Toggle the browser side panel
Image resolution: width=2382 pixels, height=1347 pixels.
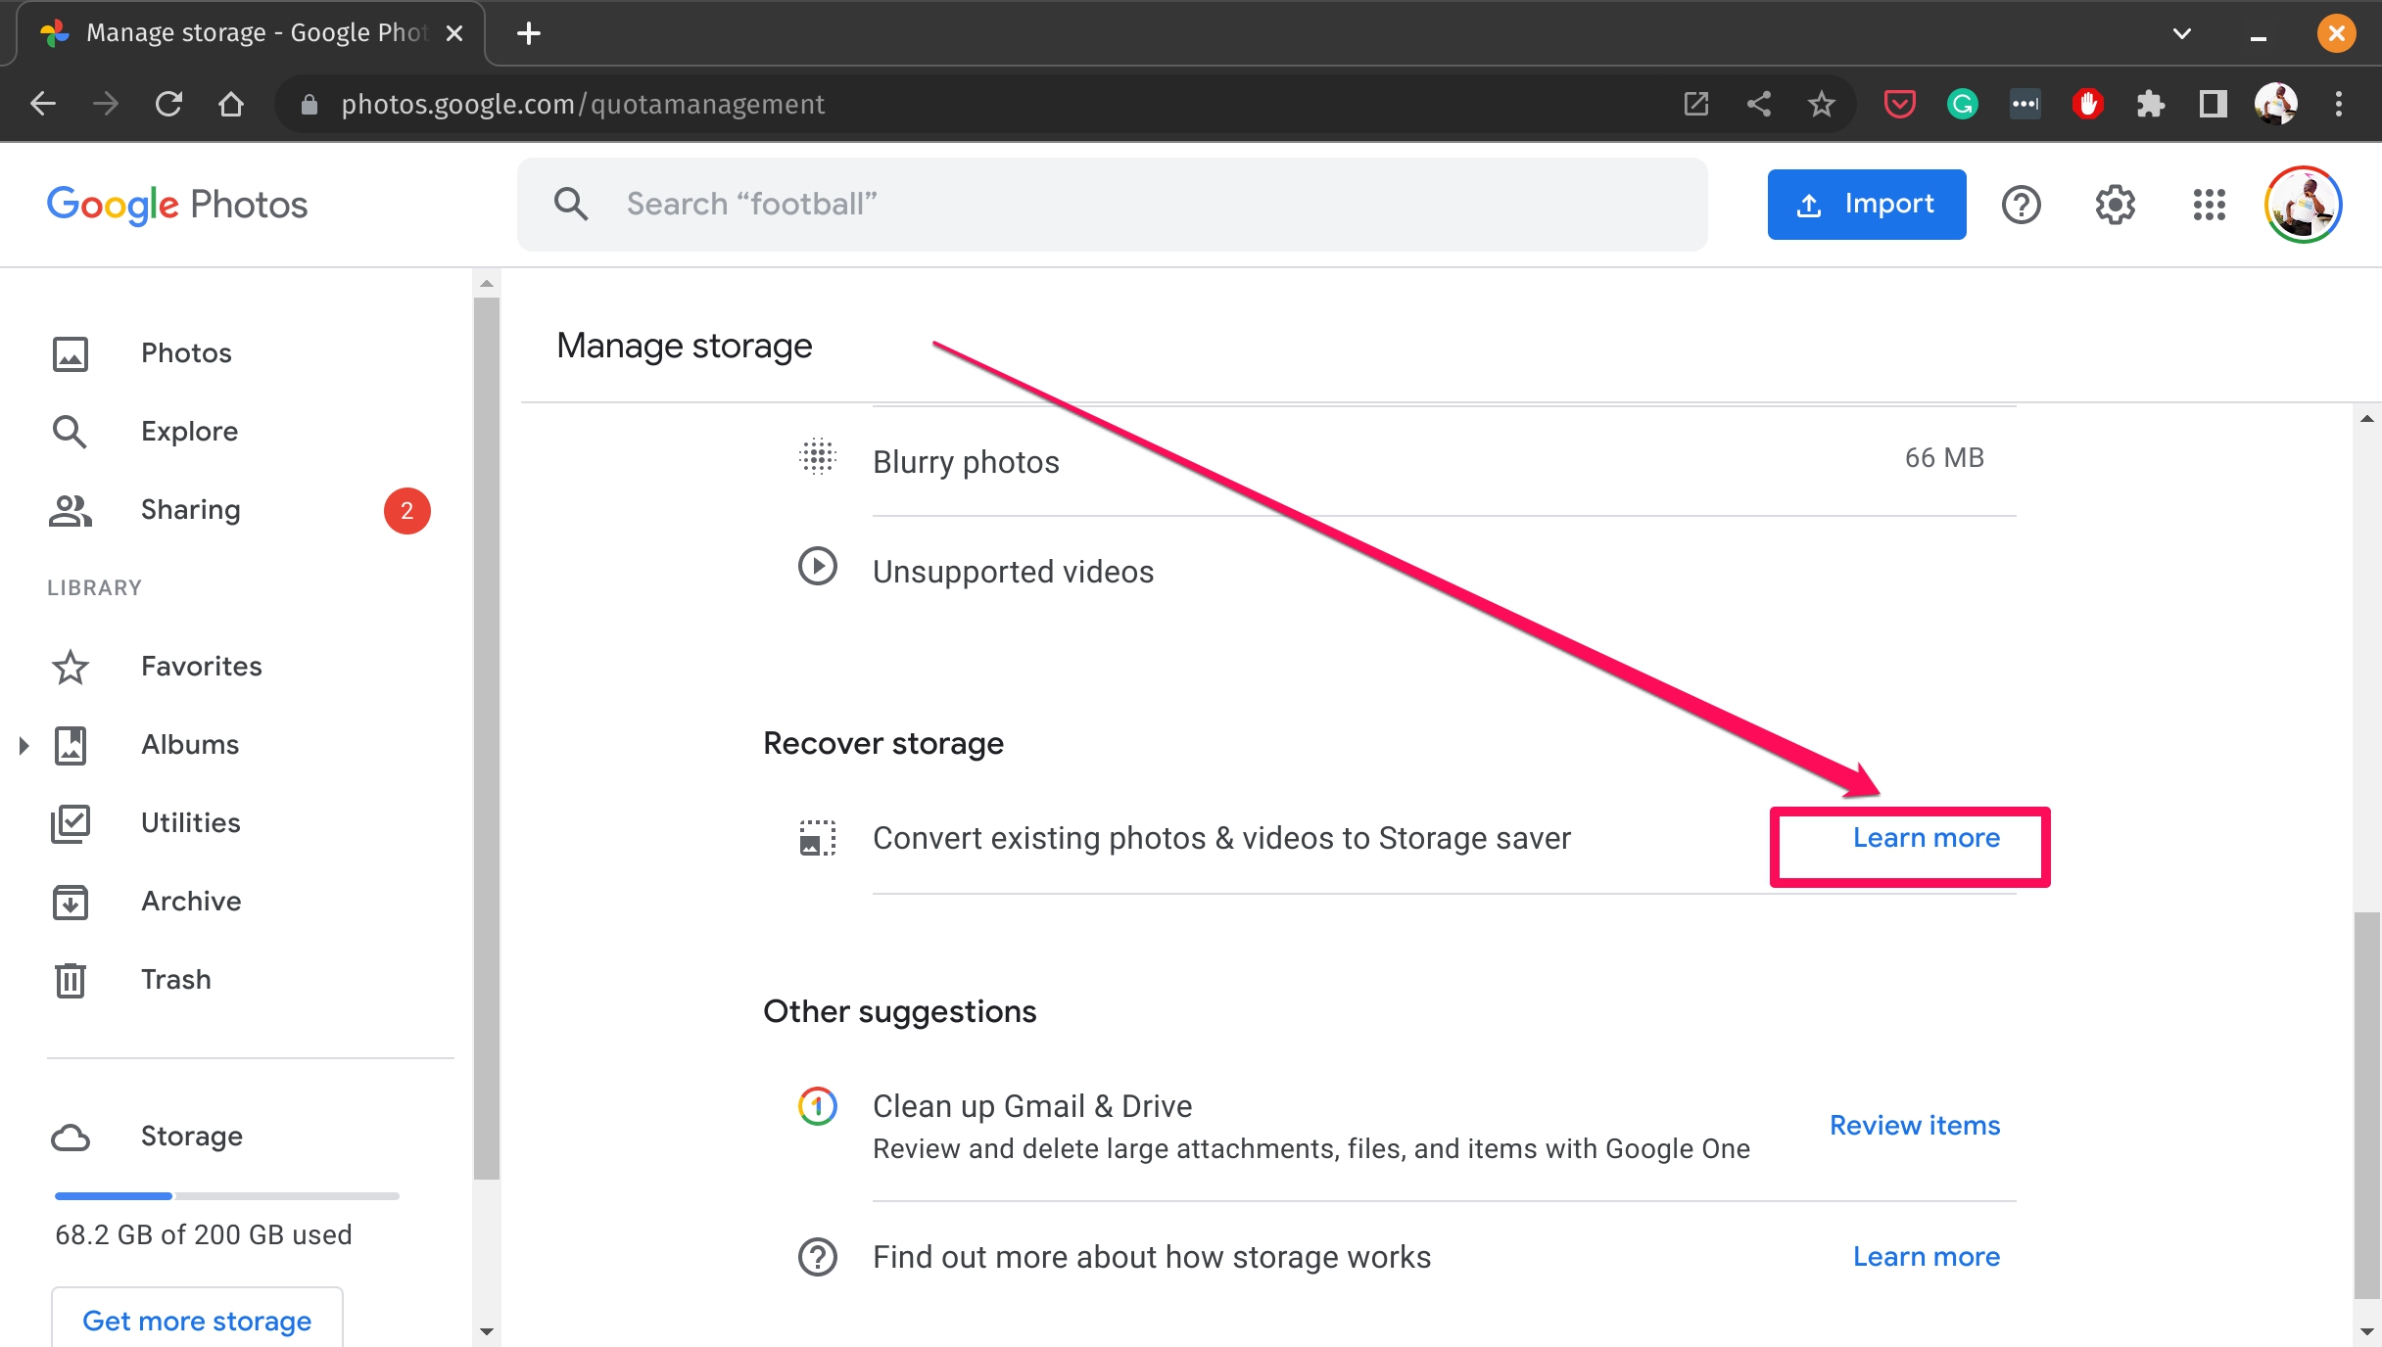point(2213,104)
